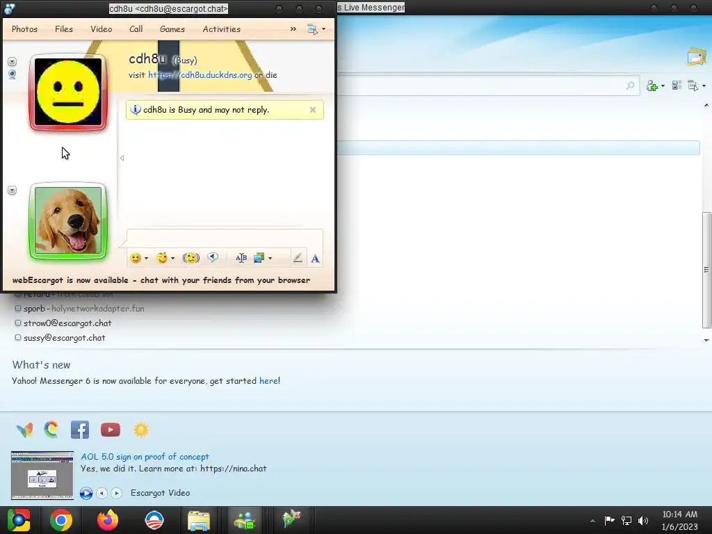The height and width of the screenshot is (534, 712).
Task: Select contact sussy@escargot.chat
Action: coord(60,337)
